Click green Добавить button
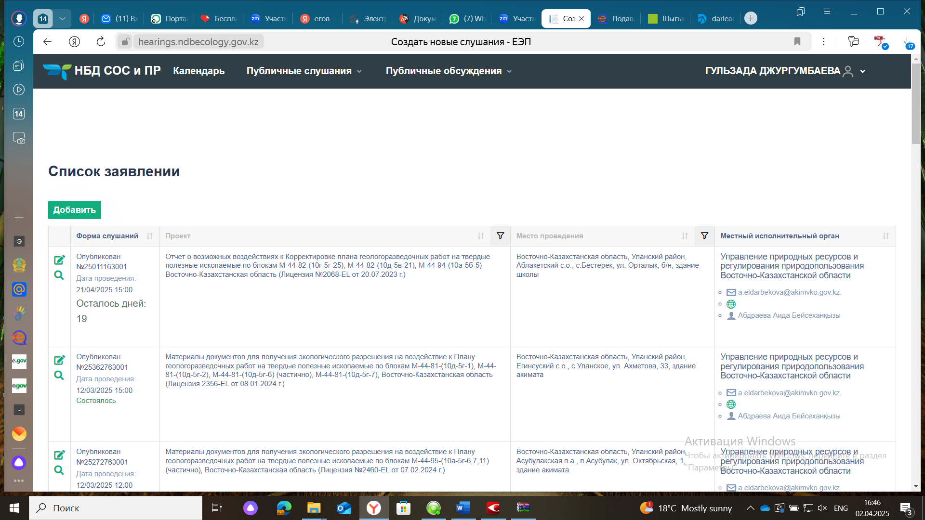Viewport: 925px width, 520px height. [x=74, y=210]
